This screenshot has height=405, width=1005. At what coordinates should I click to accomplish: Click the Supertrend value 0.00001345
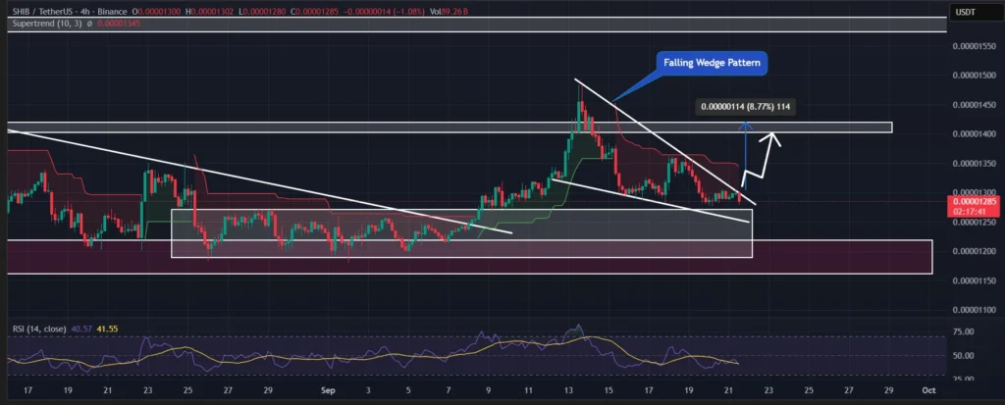[x=119, y=24]
